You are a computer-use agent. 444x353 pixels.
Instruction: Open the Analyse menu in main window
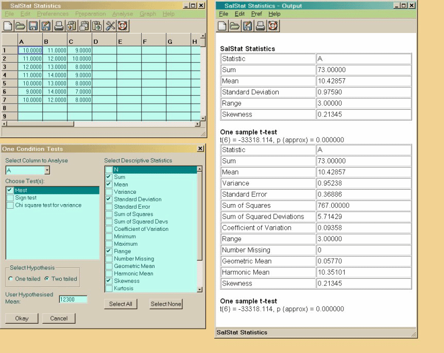pos(122,14)
